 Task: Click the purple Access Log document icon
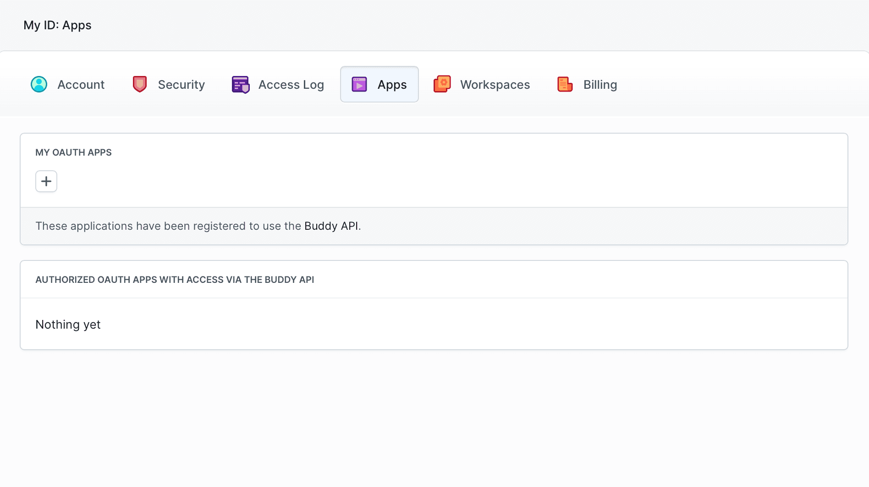point(240,84)
